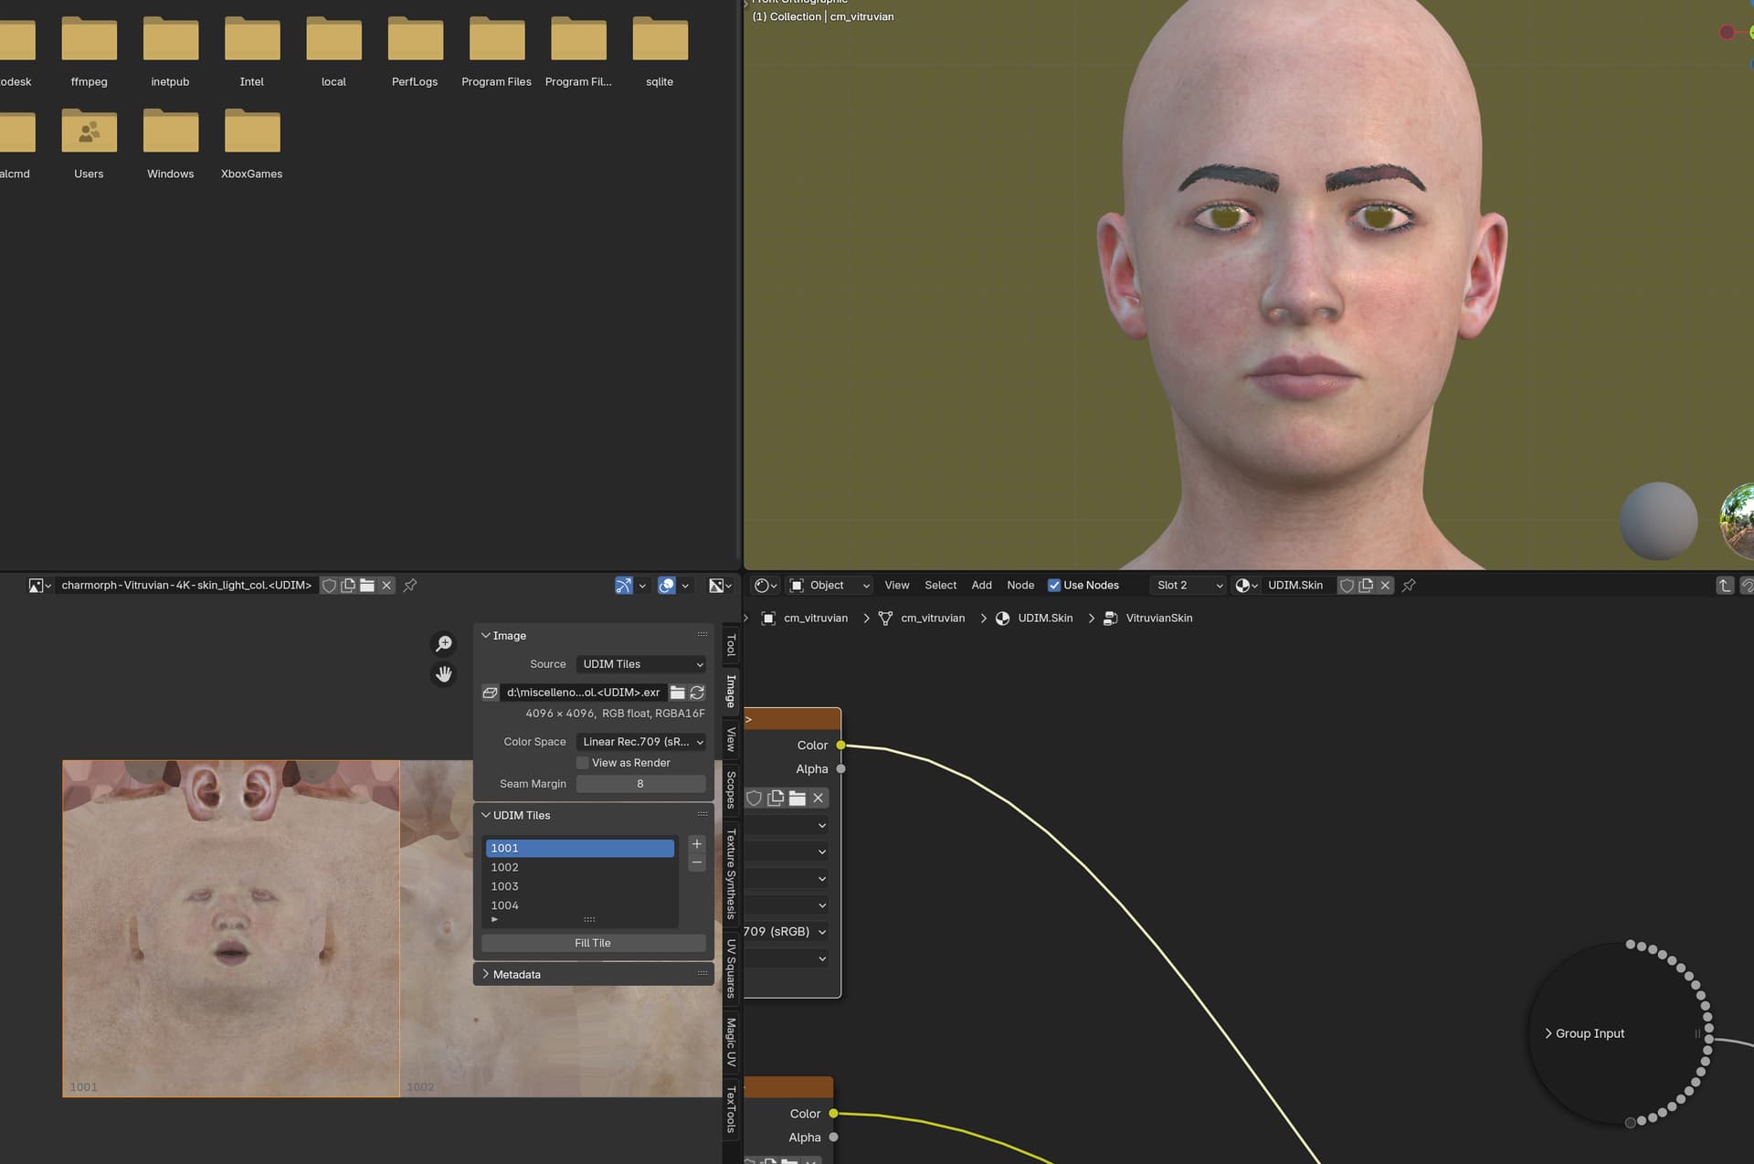Open image editor type selector dropdown
1754x1164 pixels.
point(39,586)
